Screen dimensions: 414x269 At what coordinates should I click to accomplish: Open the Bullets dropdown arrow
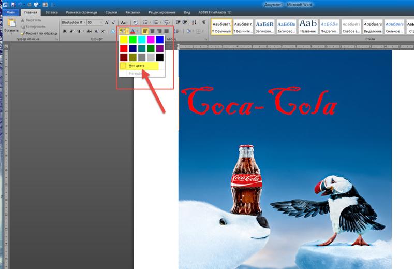pyautogui.click(x=150, y=22)
